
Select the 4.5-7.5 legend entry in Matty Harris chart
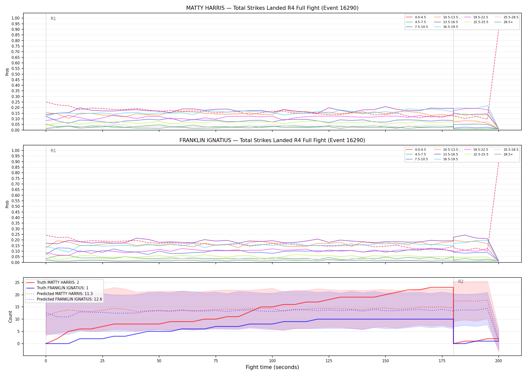coord(416,22)
